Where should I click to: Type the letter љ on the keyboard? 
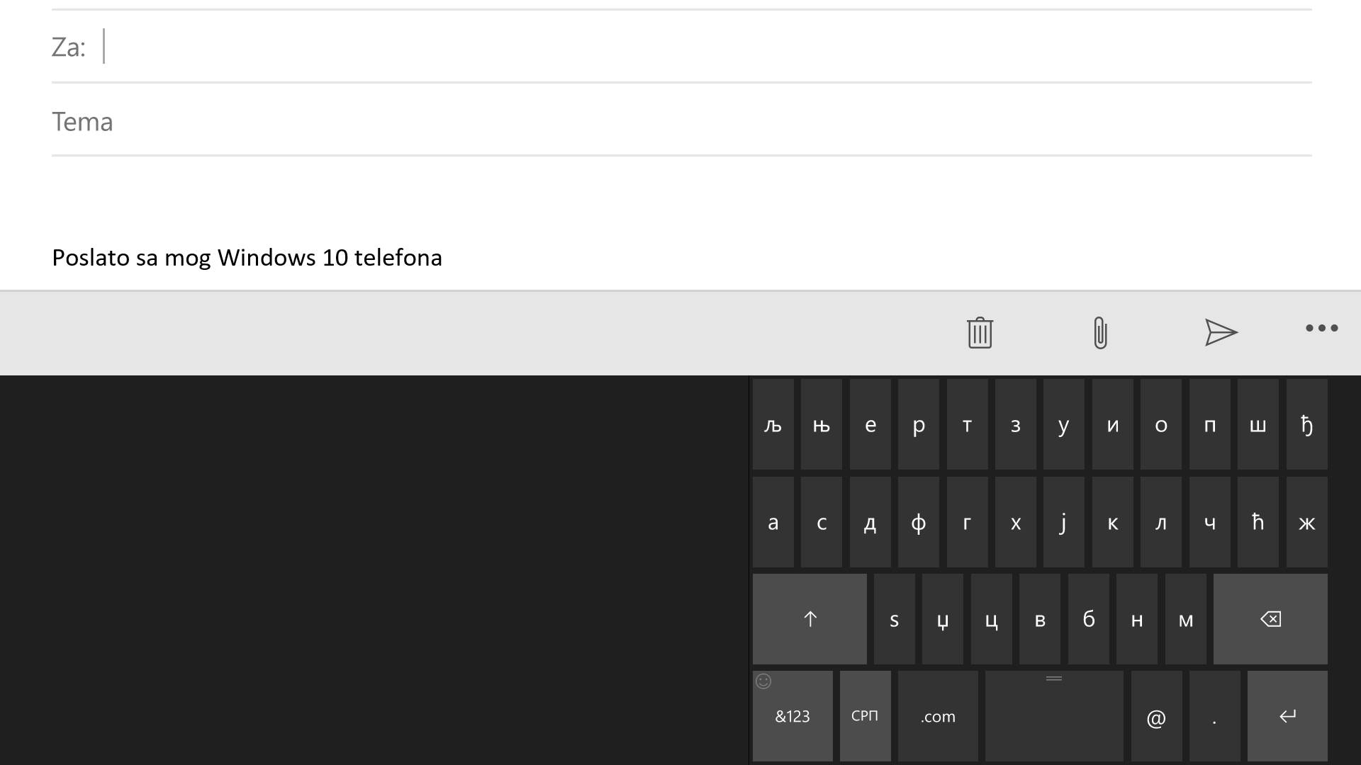773,425
